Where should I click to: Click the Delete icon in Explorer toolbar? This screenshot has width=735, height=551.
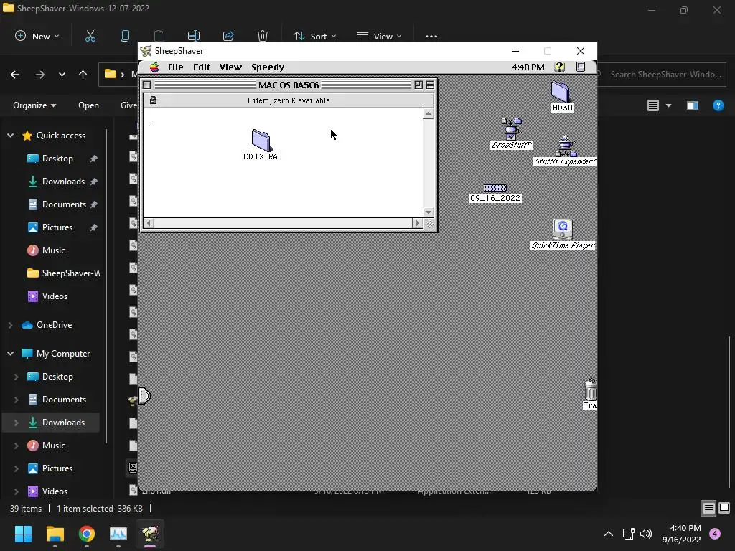click(263, 36)
